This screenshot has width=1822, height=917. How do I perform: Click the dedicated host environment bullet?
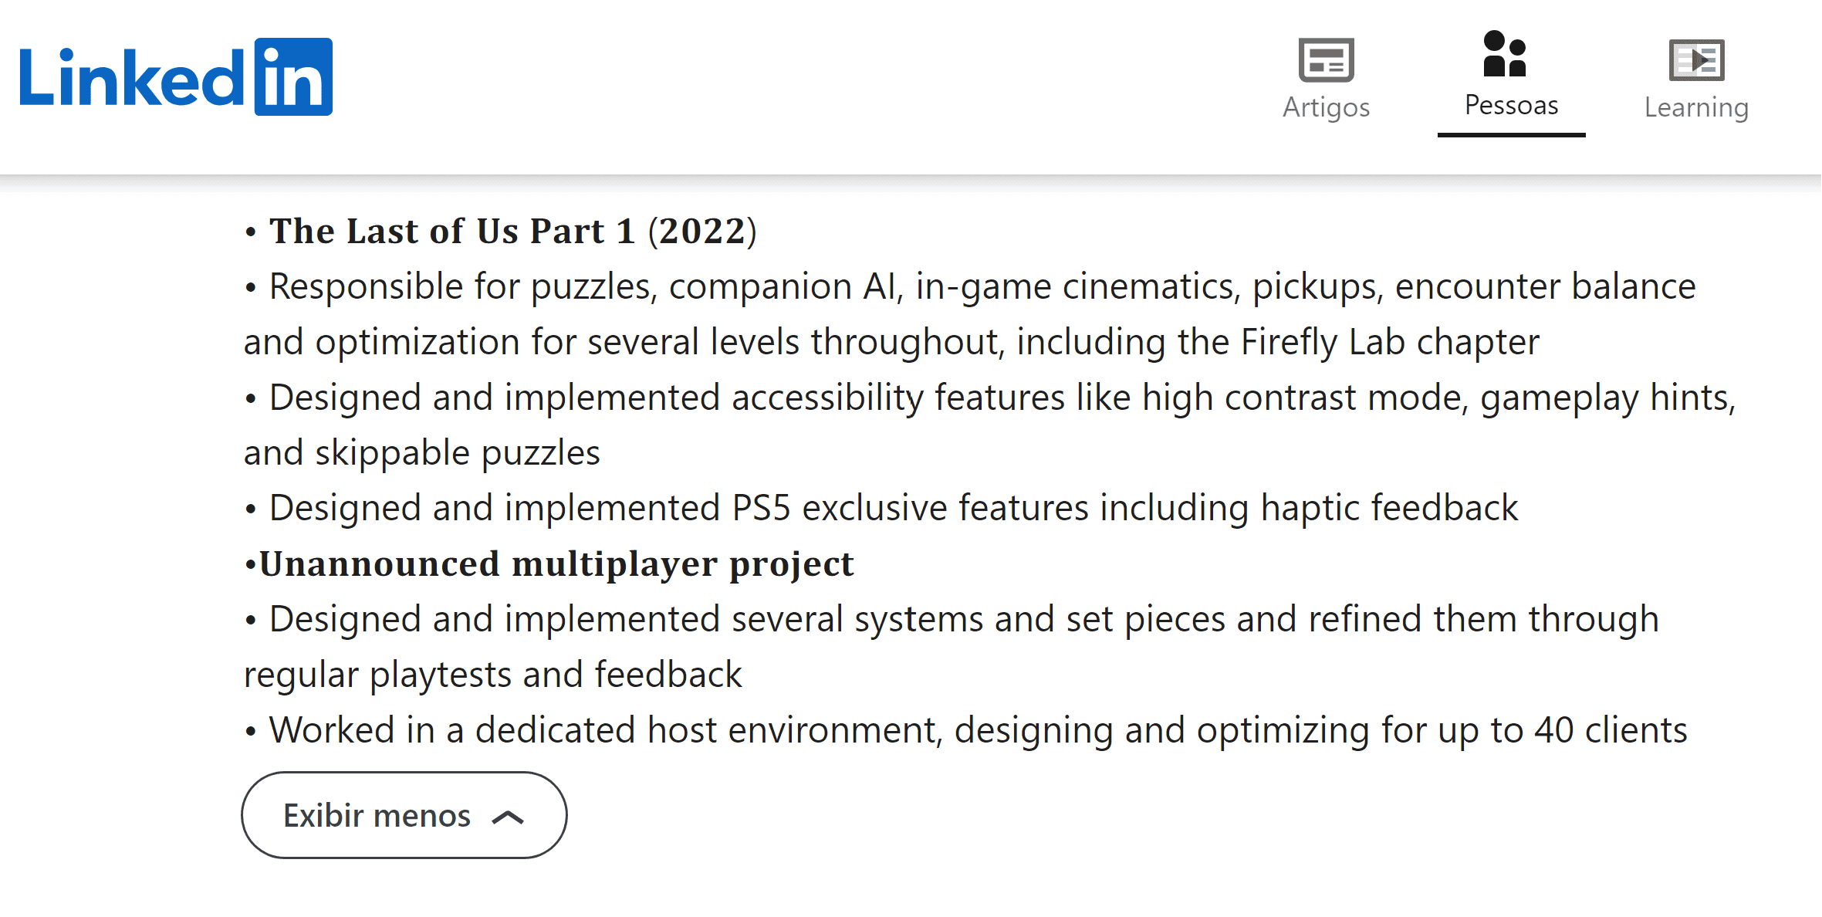pyautogui.click(x=977, y=730)
